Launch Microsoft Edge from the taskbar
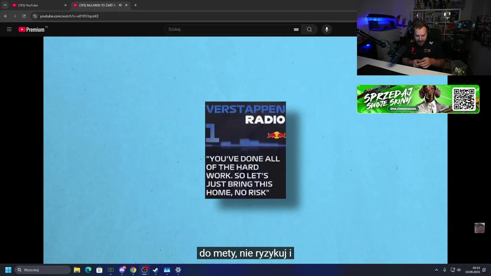Screen dimensions: 491x276 88,270
